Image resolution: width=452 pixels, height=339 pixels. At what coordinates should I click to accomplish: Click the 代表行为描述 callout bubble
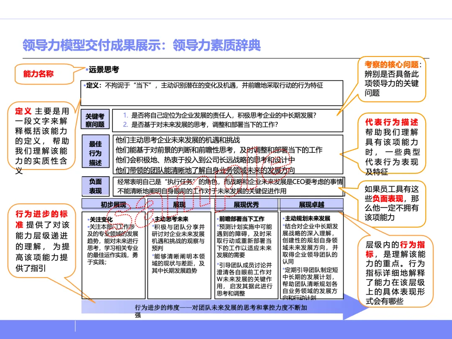(x=391, y=144)
